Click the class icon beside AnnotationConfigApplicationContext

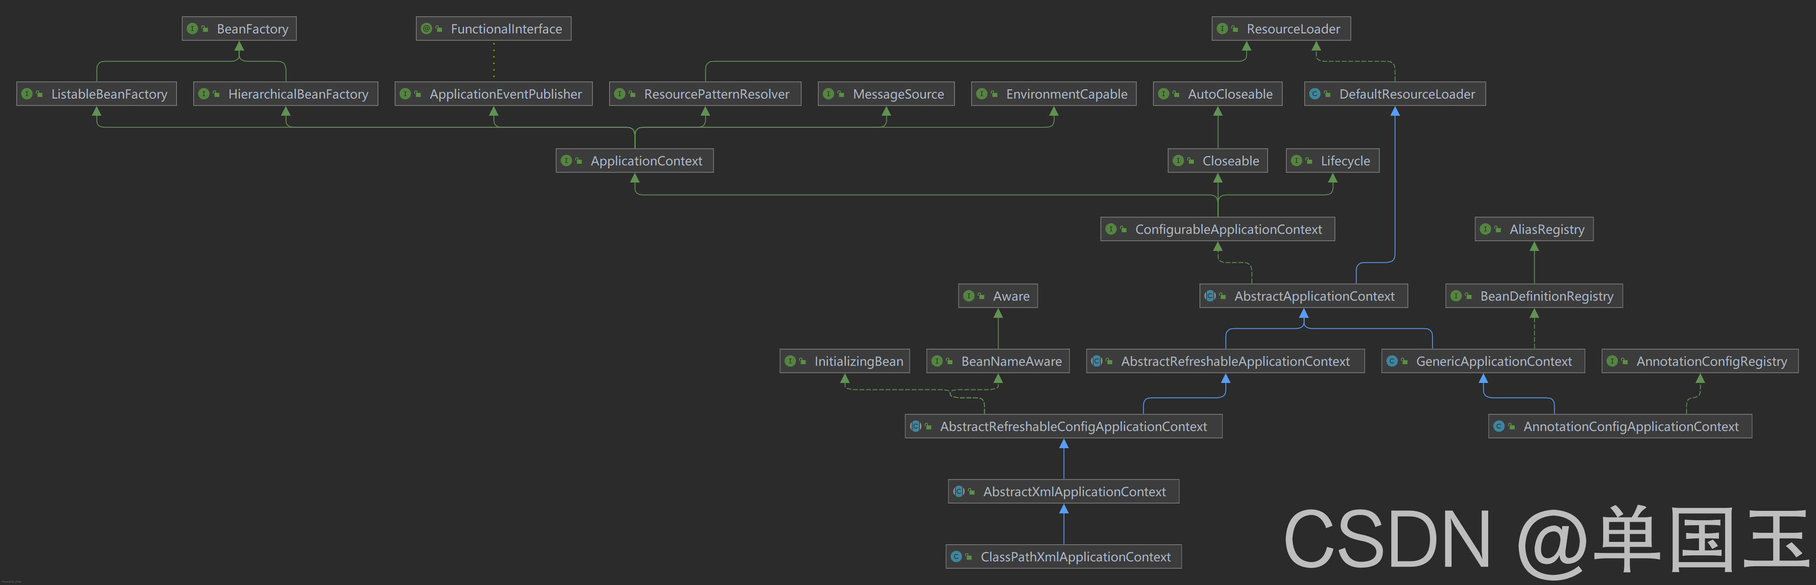1499,426
